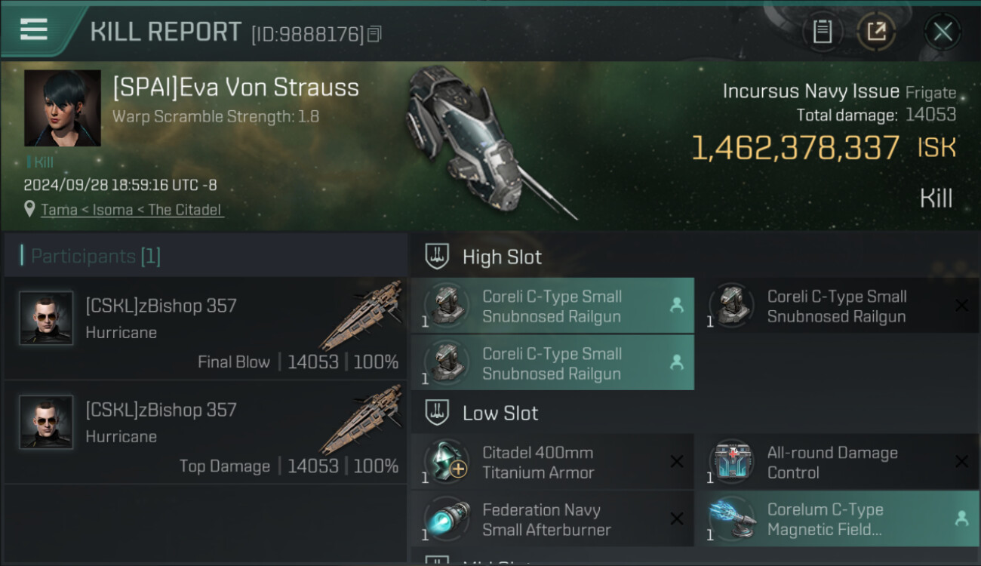The width and height of the screenshot is (981, 566).
Task: Click the Low Slot section header
Action: (500, 413)
